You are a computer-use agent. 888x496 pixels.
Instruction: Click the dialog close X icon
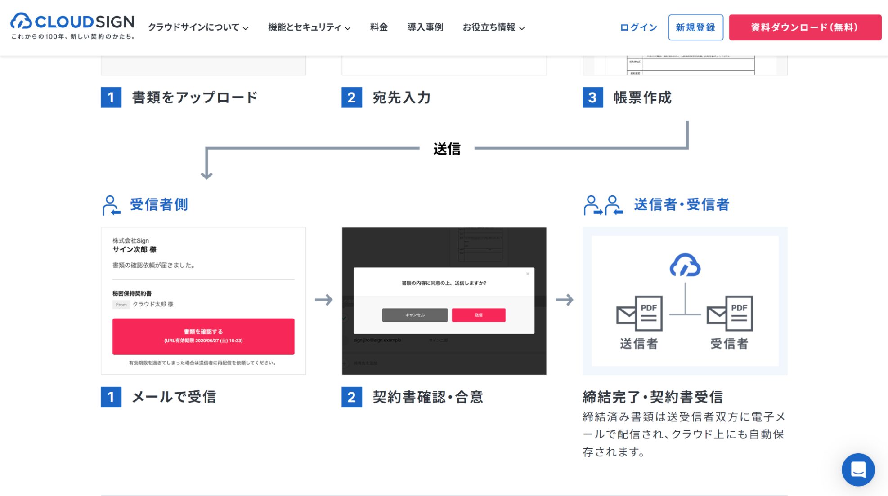tap(528, 274)
